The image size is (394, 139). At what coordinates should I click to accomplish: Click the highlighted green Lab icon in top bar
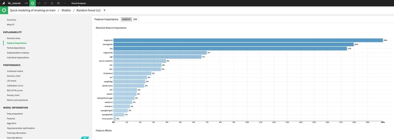[x=32, y=3]
